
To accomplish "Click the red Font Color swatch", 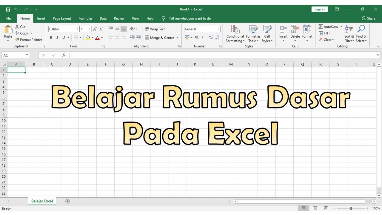I will pyautogui.click(x=97, y=38).
